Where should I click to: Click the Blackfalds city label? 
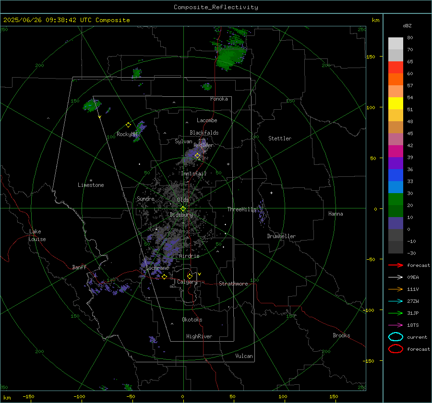[204, 133]
